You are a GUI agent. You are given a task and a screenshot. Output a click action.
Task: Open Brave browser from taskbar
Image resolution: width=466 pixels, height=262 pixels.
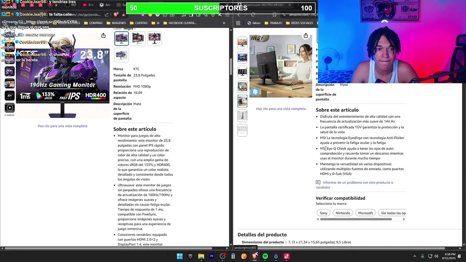pos(255,256)
